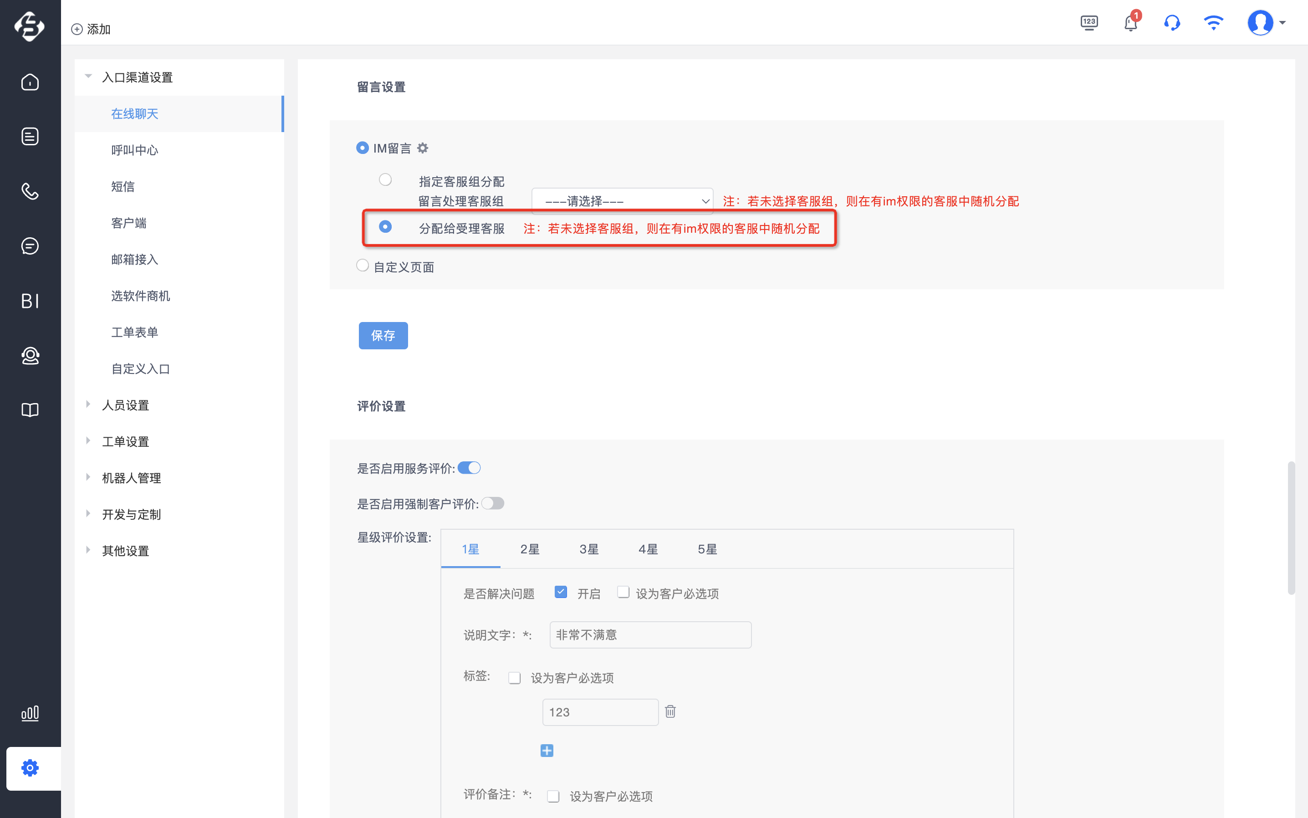Click the 说明文字 input field

(x=650, y=634)
